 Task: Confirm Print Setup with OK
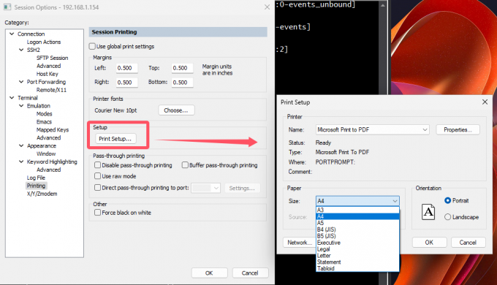point(429,243)
